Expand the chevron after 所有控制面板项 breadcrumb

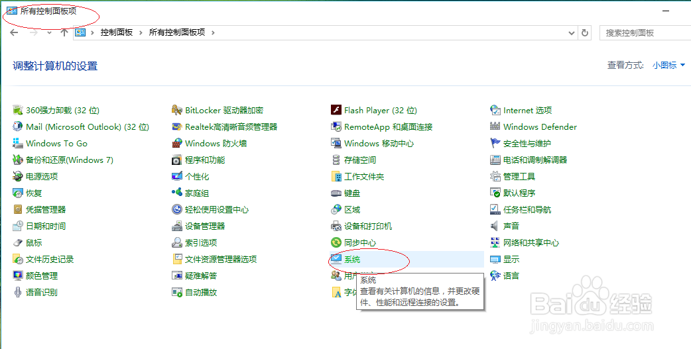214,32
